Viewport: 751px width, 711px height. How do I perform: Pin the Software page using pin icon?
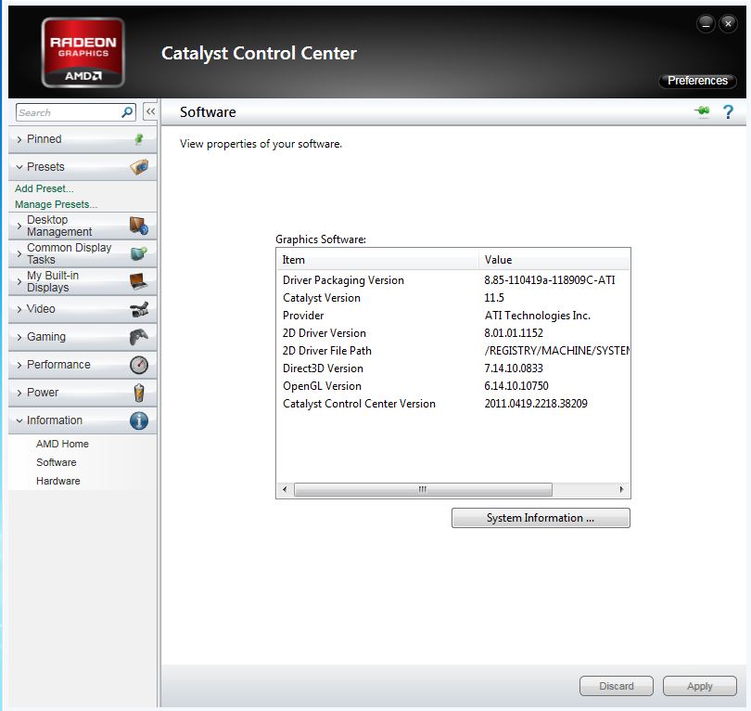tap(702, 111)
